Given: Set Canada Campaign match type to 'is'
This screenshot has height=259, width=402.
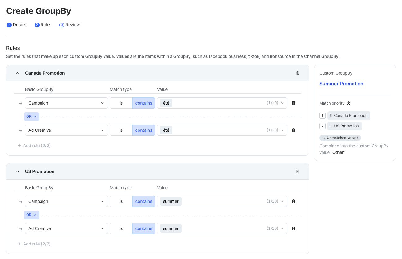Looking at the screenshot, I should click(121, 103).
